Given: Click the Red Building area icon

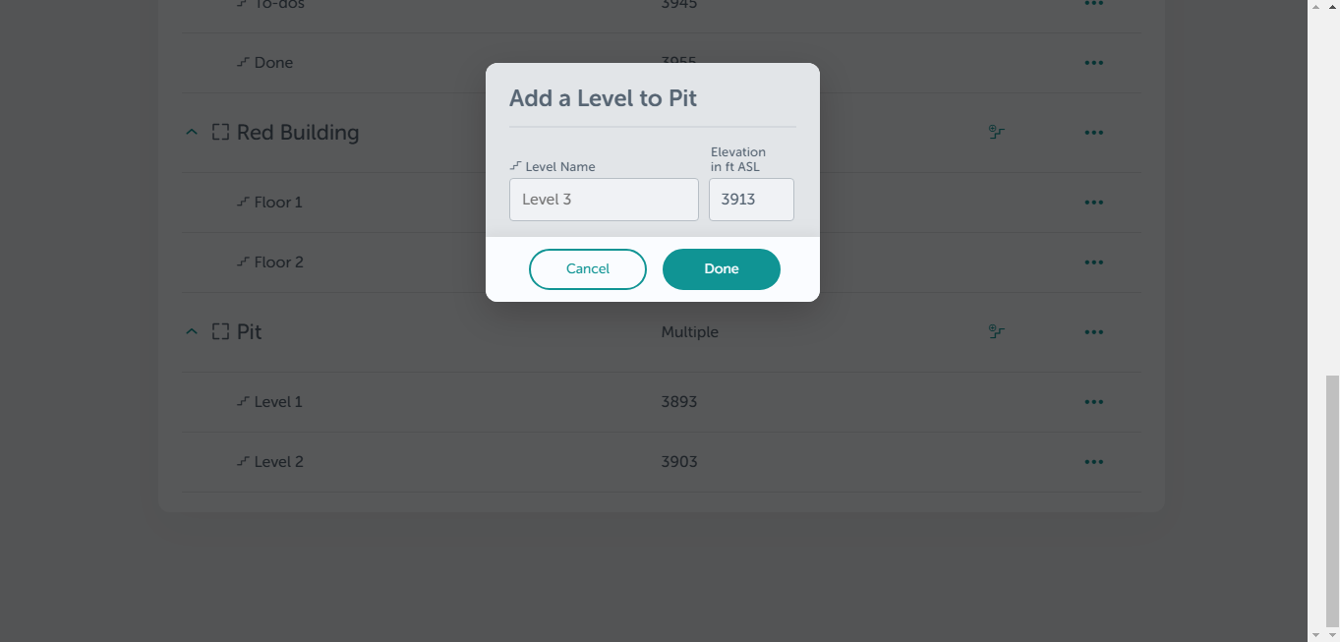Looking at the screenshot, I should [x=220, y=133].
